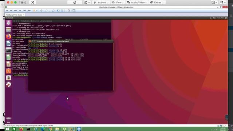Open the View dropdown in TeamViewer toolbar
Screen dimensions: 233x131
tap(117, 3)
